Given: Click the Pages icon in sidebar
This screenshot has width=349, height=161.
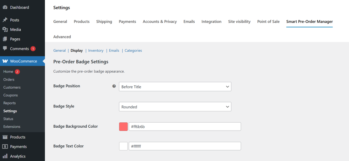Looking at the screenshot, I should tap(5, 39).
